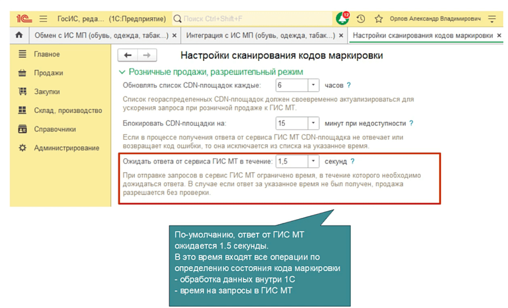Click the Главное section icon
The height and width of the screenshot is (308, 508).
click(x=22, y=54)
